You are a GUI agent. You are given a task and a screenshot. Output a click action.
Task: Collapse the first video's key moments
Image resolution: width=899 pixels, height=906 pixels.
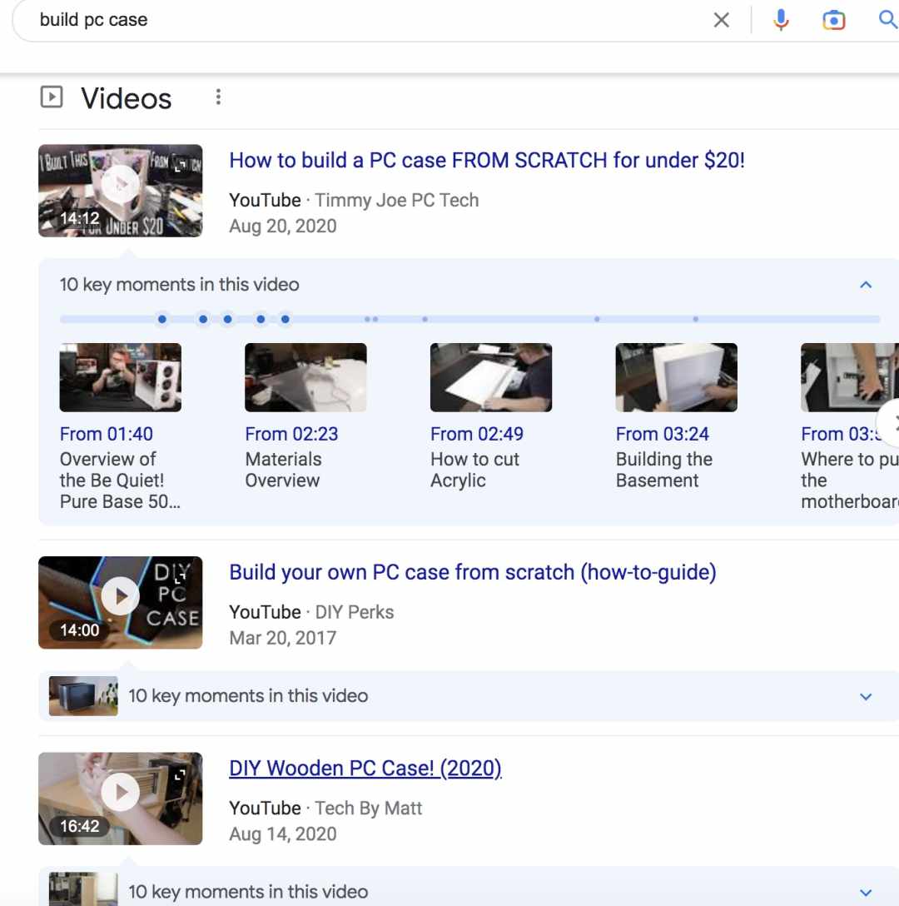(x=866, y=285)
